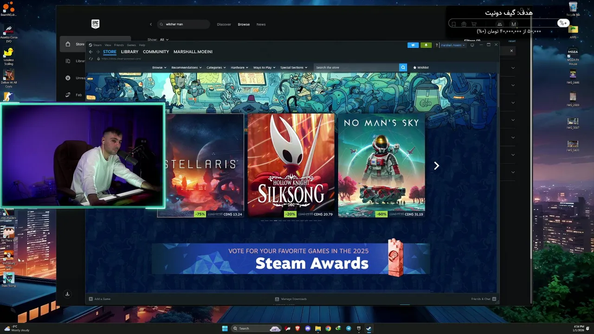Click the Epic launcher downloads icon
This screenshot has width=594, height=334.
click(x=67, y=294)
